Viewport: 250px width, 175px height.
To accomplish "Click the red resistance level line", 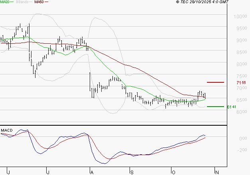I will [215, 82].
